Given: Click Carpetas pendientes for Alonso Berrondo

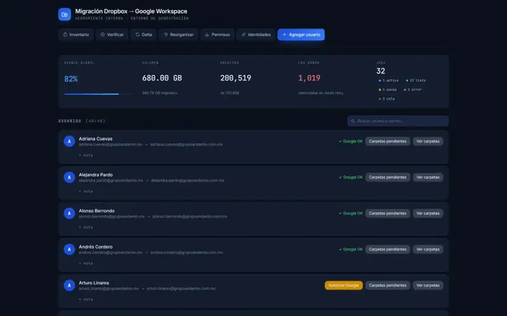Looking at the screenshot, I should 388,213.
